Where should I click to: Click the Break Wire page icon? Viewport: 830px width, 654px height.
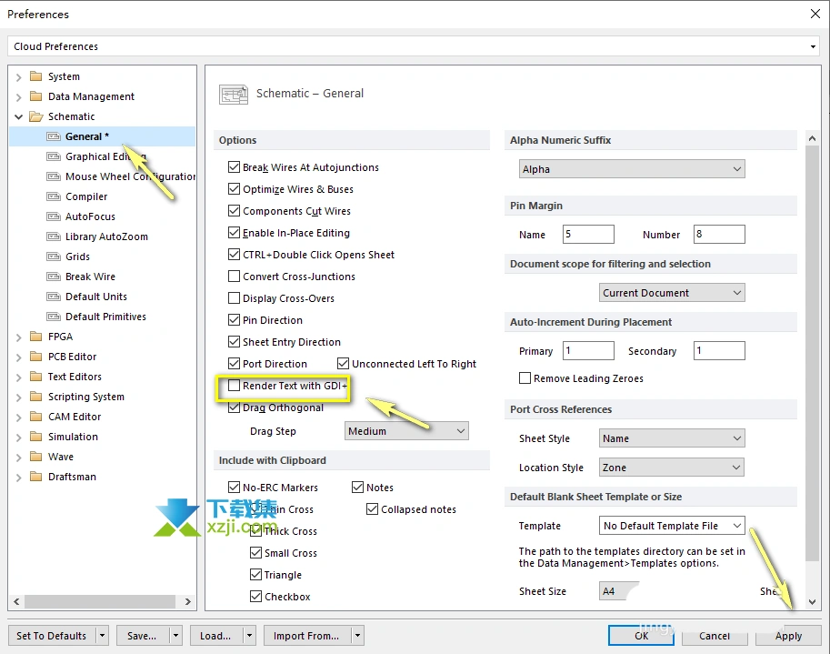[54, 277]
